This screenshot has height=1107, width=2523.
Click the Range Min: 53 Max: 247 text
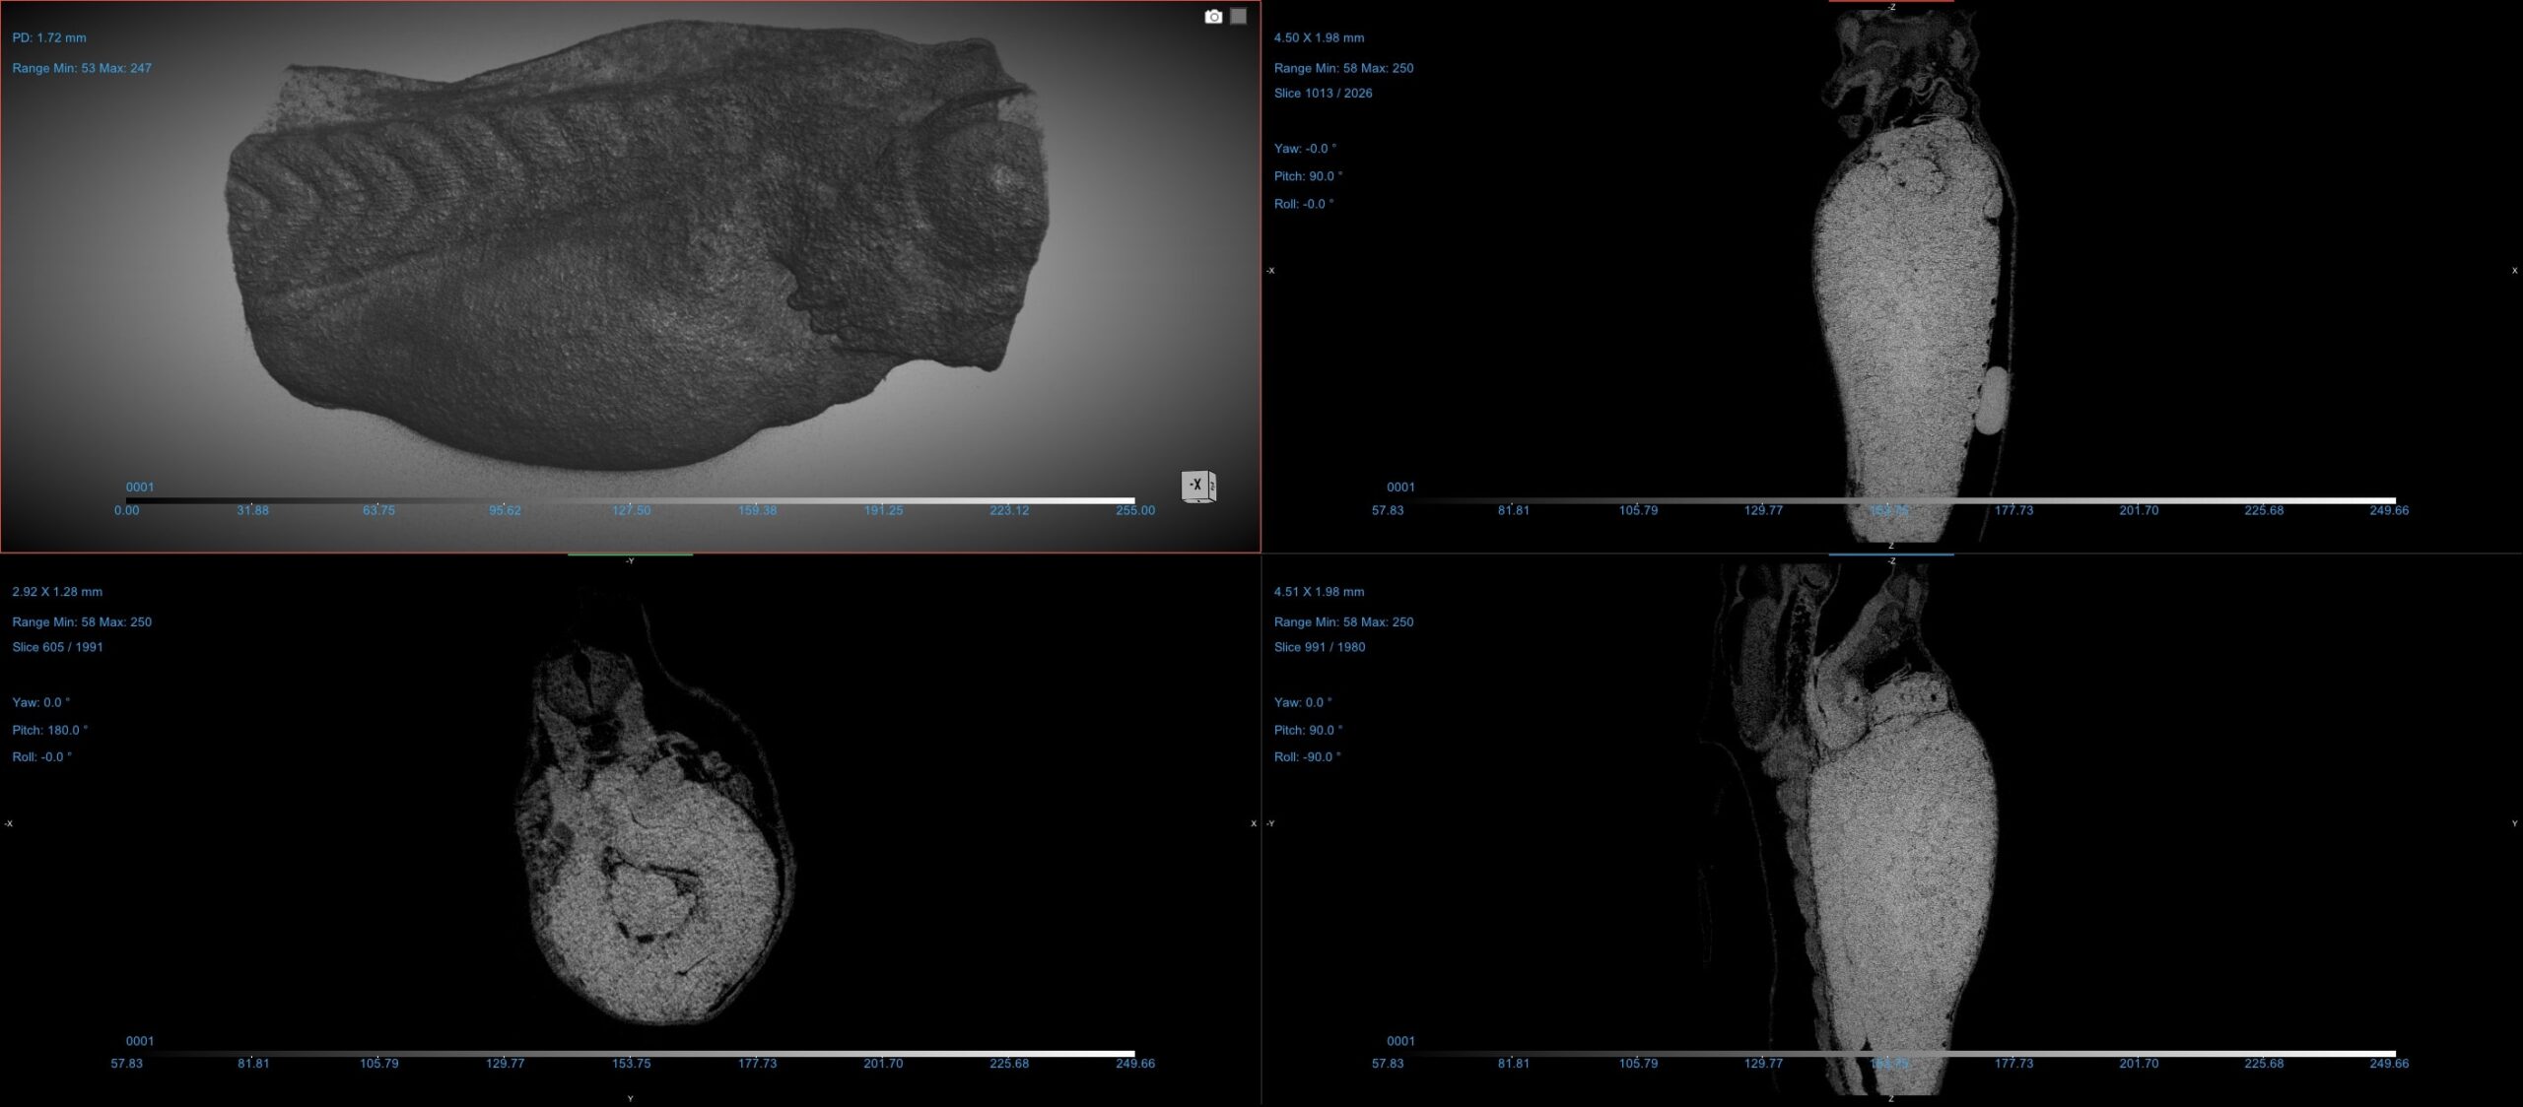[x=82, y=68]
